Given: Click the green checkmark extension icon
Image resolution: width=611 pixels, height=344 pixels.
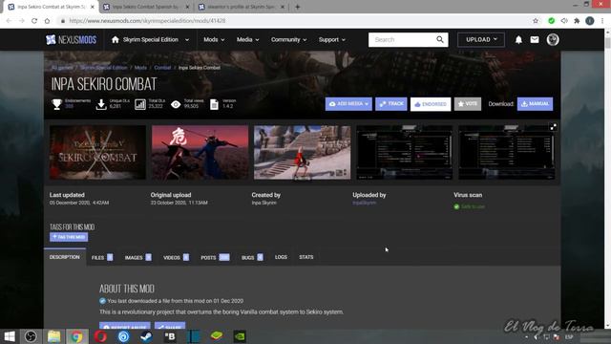Looking at the screenshot, I should (x=551, y=21).
